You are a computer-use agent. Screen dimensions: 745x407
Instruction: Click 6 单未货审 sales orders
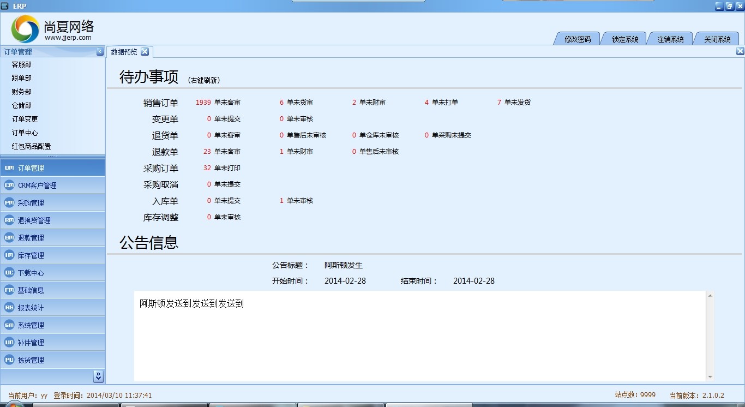click(x=296, y=103)
